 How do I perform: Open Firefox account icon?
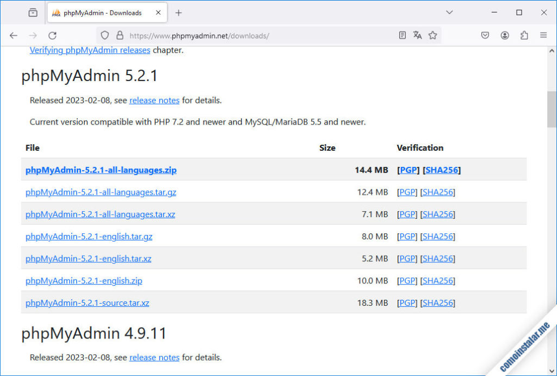[504, 35]
